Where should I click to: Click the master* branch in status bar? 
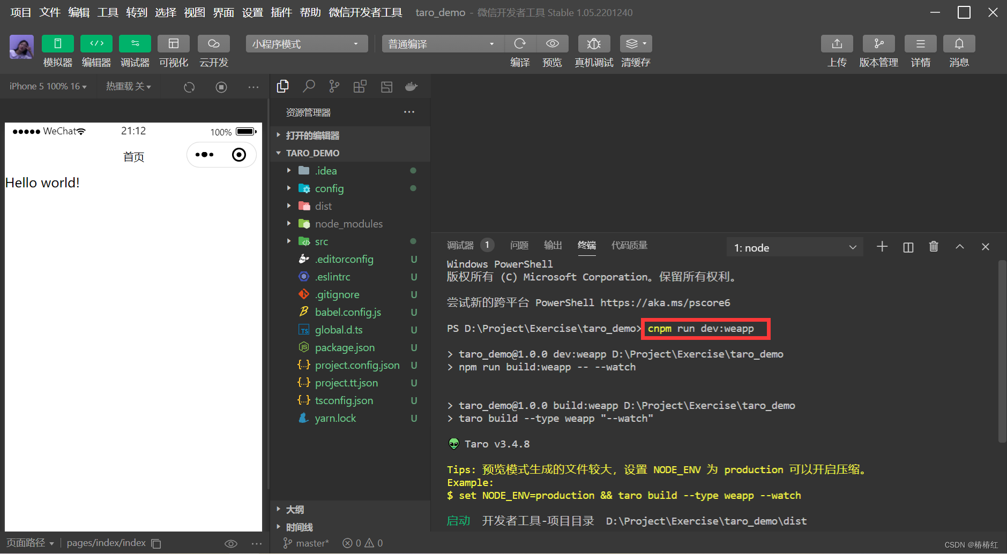[311, 543]
